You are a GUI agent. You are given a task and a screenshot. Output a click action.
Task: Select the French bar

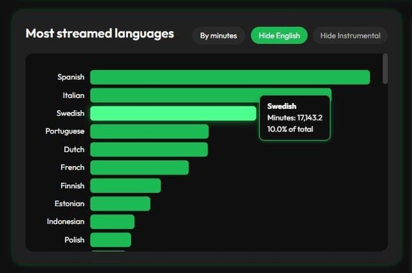click(139, 167)
